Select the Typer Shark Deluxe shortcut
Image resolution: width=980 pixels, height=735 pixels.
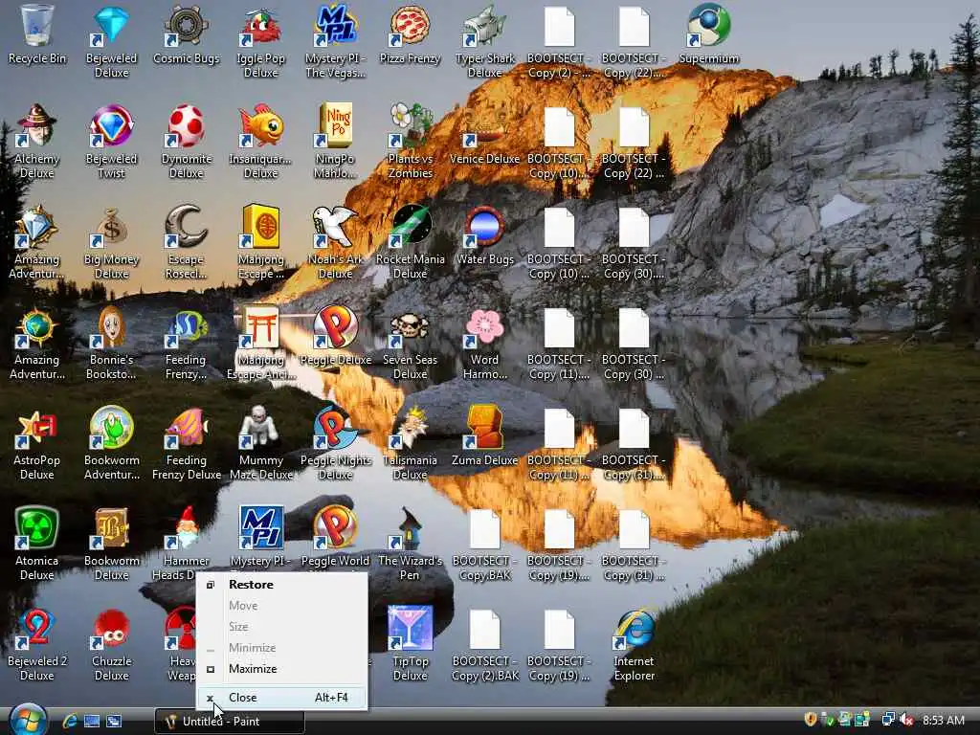click(485, 41)
